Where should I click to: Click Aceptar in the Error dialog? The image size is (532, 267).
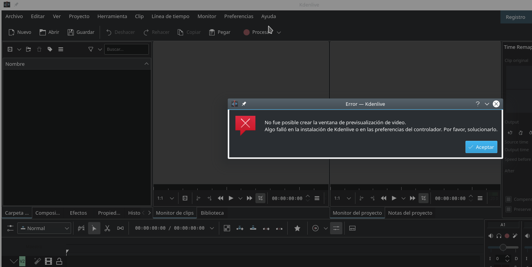(x=481, y=147)
